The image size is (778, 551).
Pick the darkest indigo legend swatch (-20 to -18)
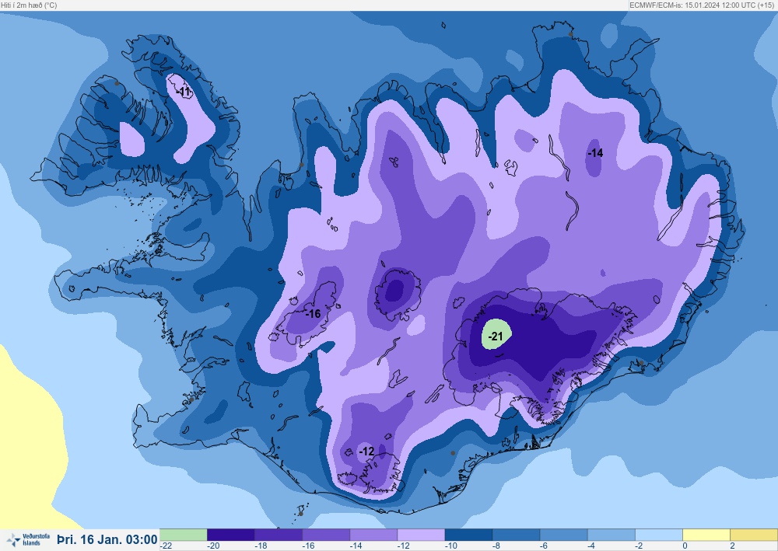[x=231, y=535]
